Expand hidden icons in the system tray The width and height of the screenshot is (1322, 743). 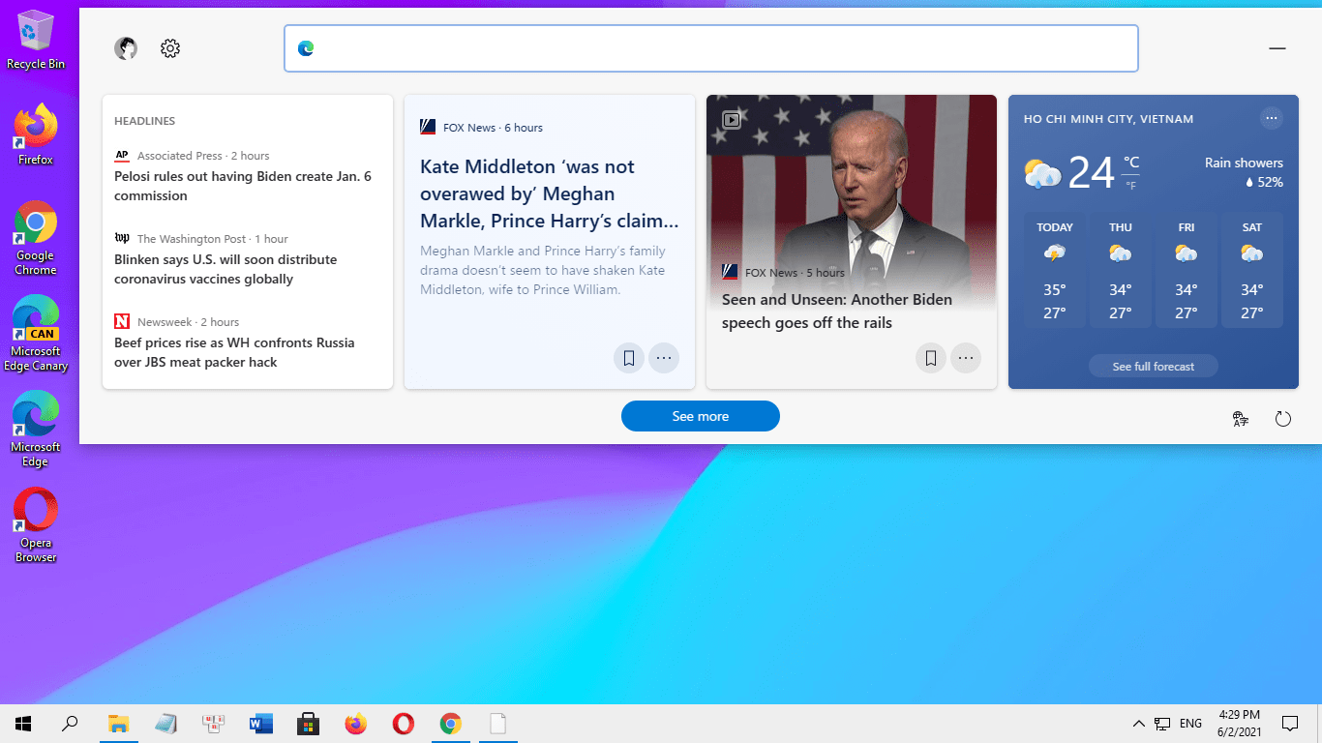(x=1139, y=723)
